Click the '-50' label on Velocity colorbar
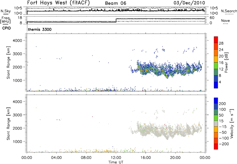This screenshot has width=237, height=164. point(223,132)
